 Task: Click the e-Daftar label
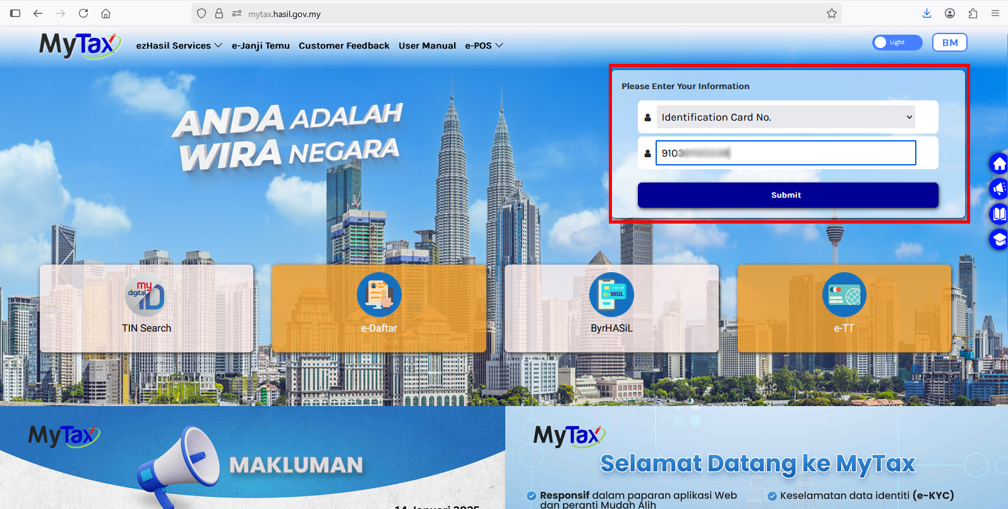pyautogui.click(x=379, y=328)
